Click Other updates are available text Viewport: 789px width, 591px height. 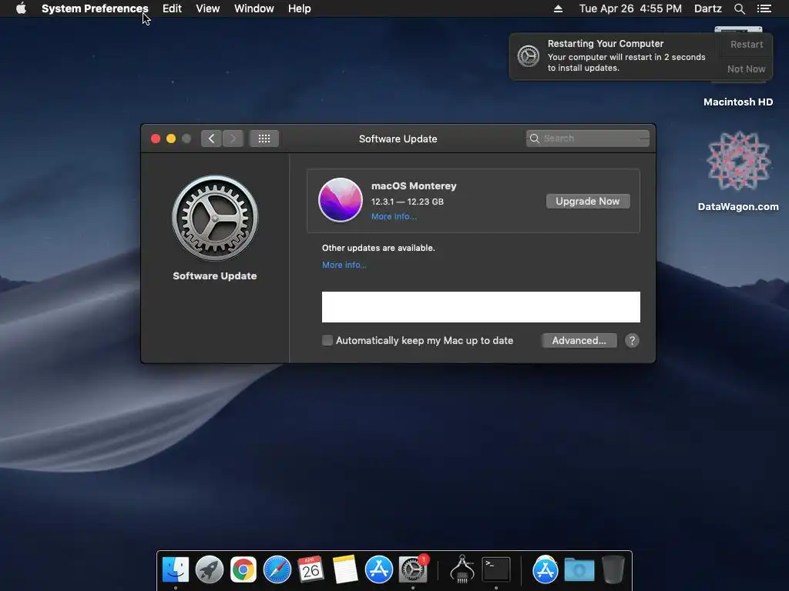378,248
